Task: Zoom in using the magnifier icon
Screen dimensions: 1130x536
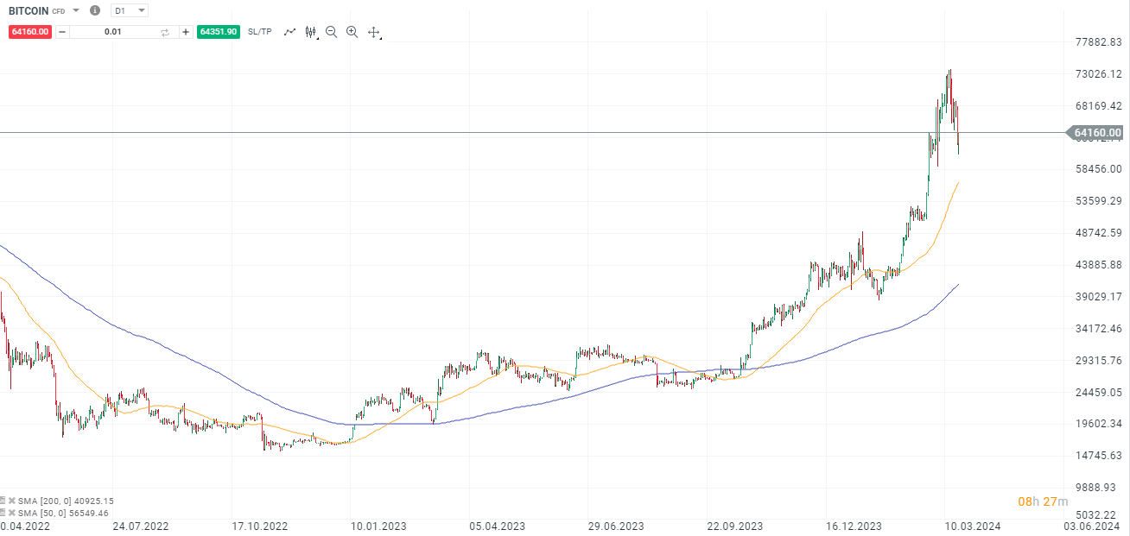Action: pos(352,32)
